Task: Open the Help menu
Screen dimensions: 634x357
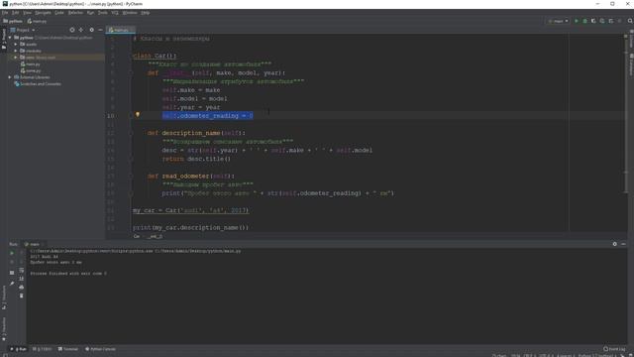Action: point(146,13)
